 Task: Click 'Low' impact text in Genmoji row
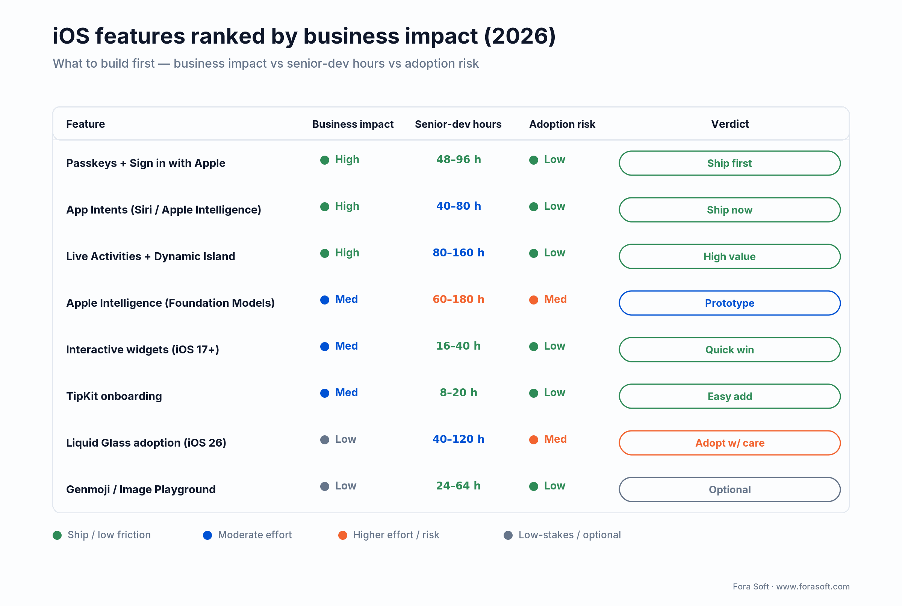click(x=345, y=486)
